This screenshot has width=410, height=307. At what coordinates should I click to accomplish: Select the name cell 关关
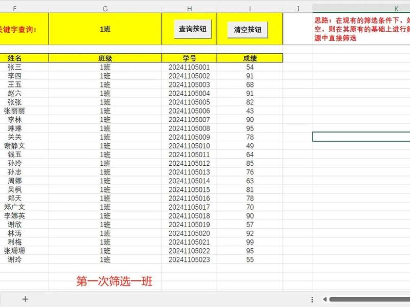pos(24,137)
